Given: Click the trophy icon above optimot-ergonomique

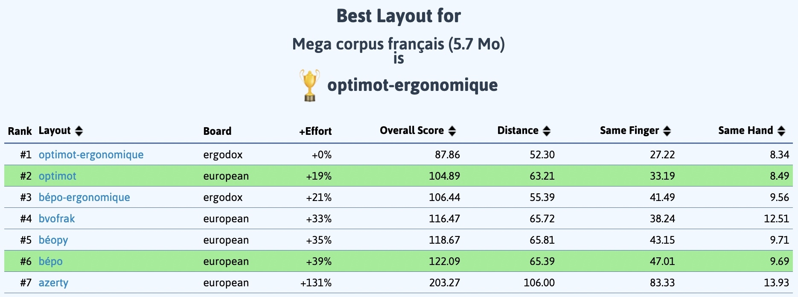Looking at the screenshot, I should pos(309,85).
